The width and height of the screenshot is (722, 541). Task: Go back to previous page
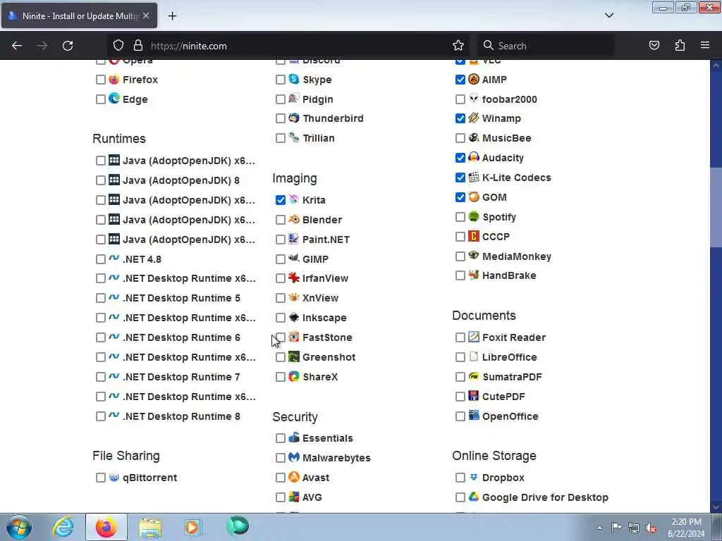17,46
